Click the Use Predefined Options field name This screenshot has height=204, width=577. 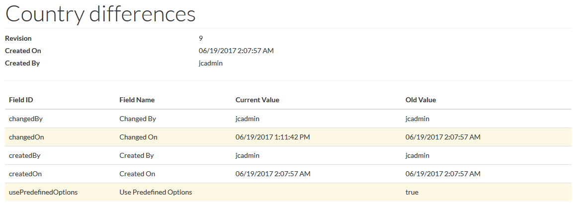pos(156,192)
